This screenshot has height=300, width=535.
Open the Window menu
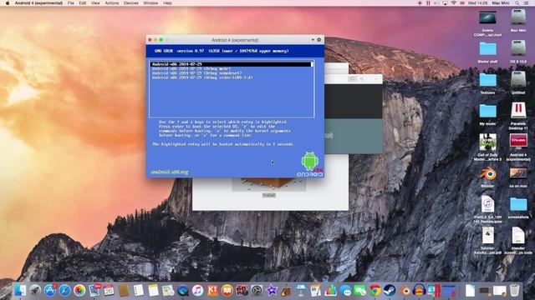[150, 3]
